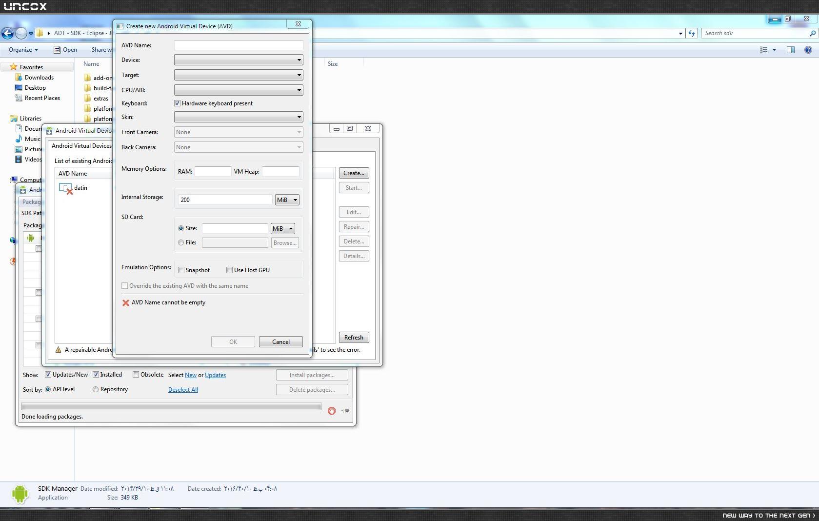Screen dimensions: 819x521
Task: Click the Android Virtual Device Manager title icon
Action: click(x=49, y=131)
